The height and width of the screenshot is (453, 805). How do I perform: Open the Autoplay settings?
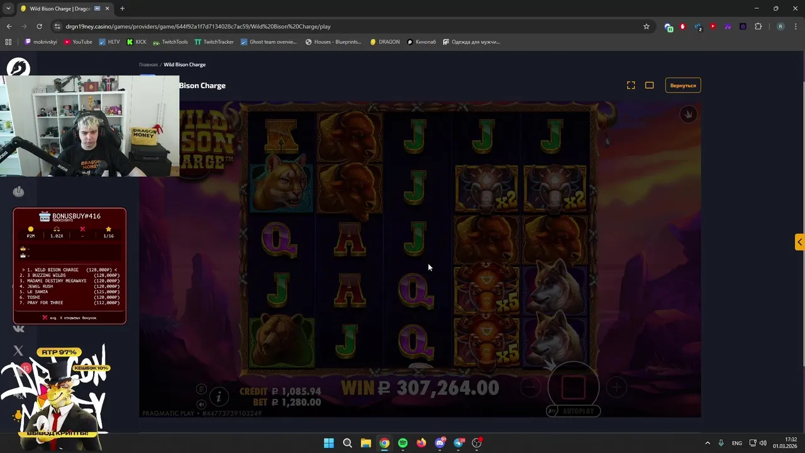573,411
